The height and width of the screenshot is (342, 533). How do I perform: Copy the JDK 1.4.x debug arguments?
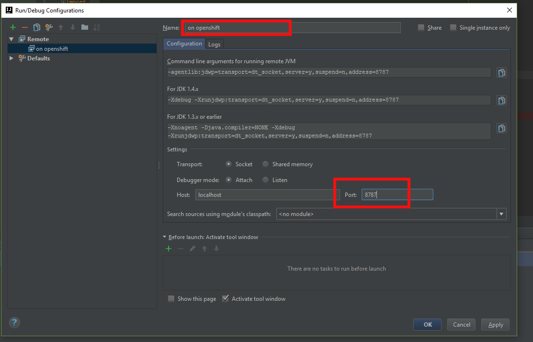(x=501, y=100)
